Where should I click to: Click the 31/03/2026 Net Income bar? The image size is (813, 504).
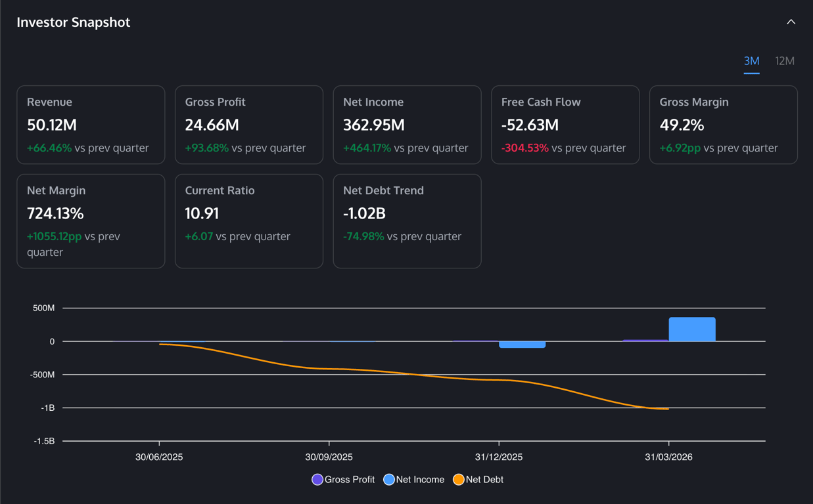pyautogui.click(x=692, y=329)
